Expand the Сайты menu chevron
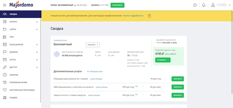233x108 pixels. pos(37,29)
